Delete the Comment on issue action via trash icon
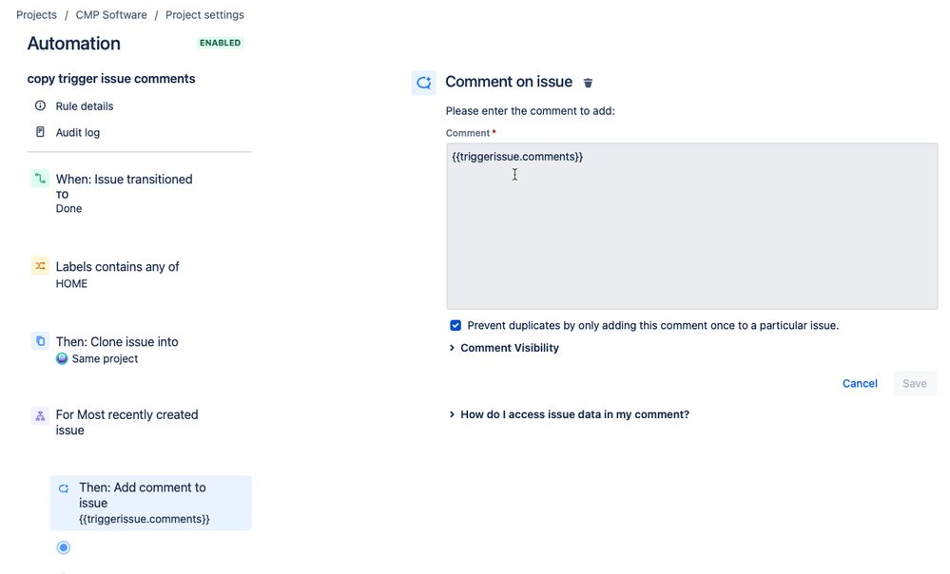This screenshot has height=574, width=950. tap(588, 83)
